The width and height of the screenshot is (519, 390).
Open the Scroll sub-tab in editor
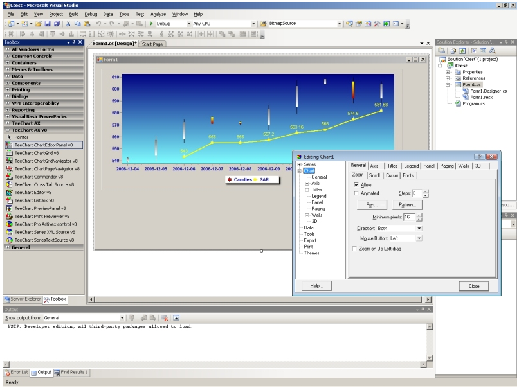click(x=374, y=175)
